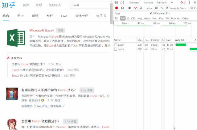Click the capture screenshots camera icon
Viewport: 197px width, 130px height.
(x=130, y=8)
